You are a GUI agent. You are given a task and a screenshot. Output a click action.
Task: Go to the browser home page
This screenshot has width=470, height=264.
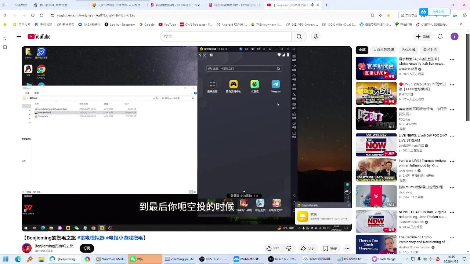coord(41,15)
